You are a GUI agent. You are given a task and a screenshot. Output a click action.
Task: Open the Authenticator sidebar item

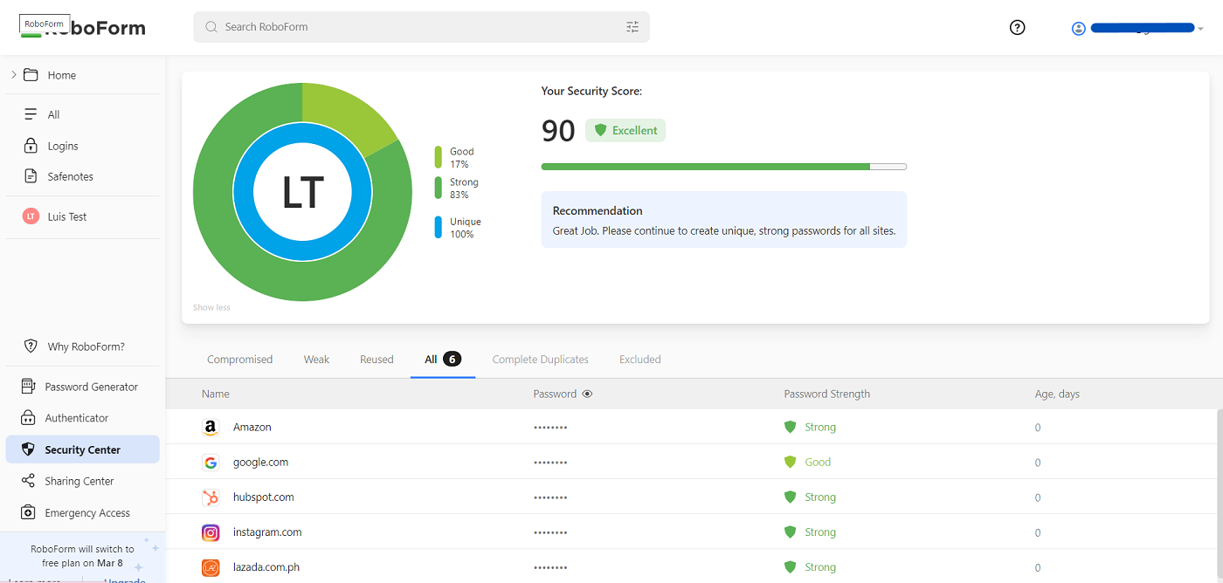[x=77, y=418]
